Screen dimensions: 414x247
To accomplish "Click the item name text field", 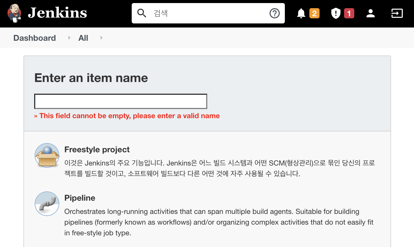I will 120,101.
